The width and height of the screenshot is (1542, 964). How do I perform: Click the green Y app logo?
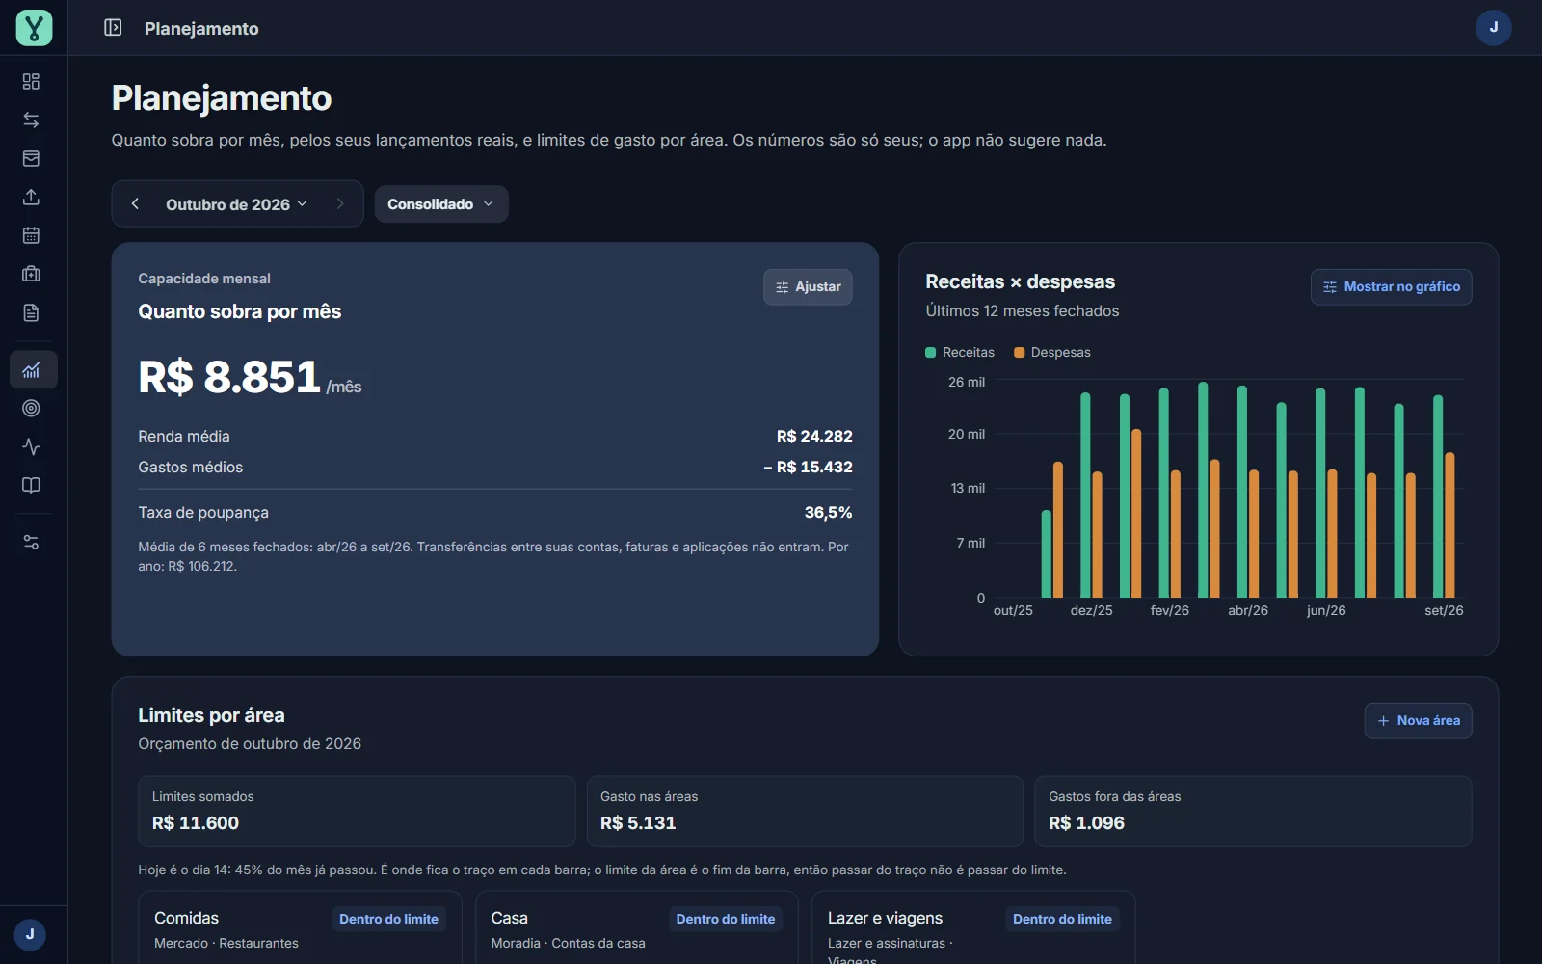tap(34, 28)
